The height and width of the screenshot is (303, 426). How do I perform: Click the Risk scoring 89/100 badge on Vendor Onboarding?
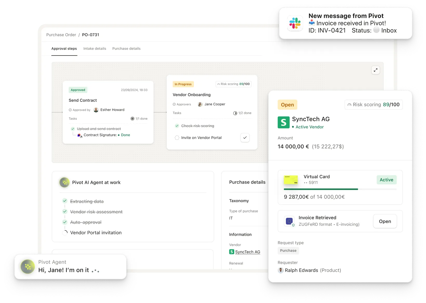(233, 84)
